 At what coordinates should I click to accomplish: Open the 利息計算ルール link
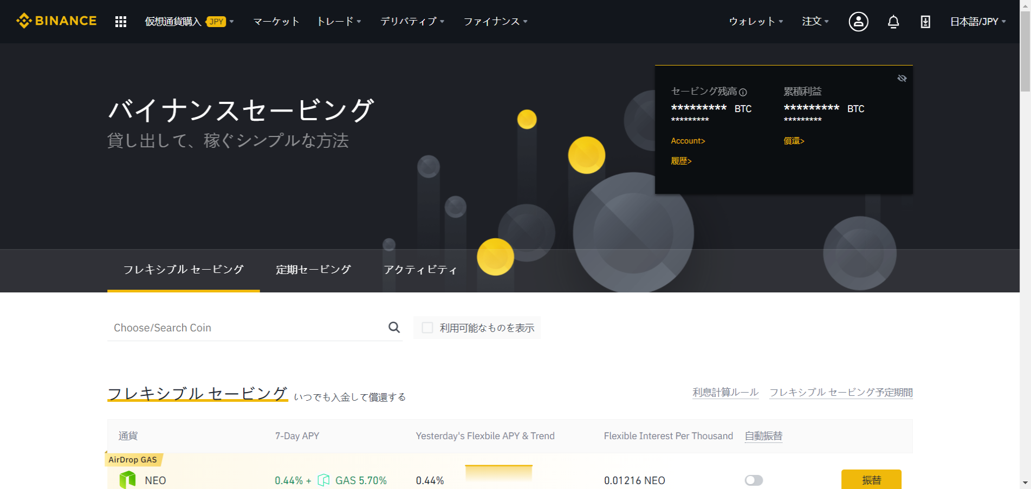pyautogui.click(x=725, y=392)
